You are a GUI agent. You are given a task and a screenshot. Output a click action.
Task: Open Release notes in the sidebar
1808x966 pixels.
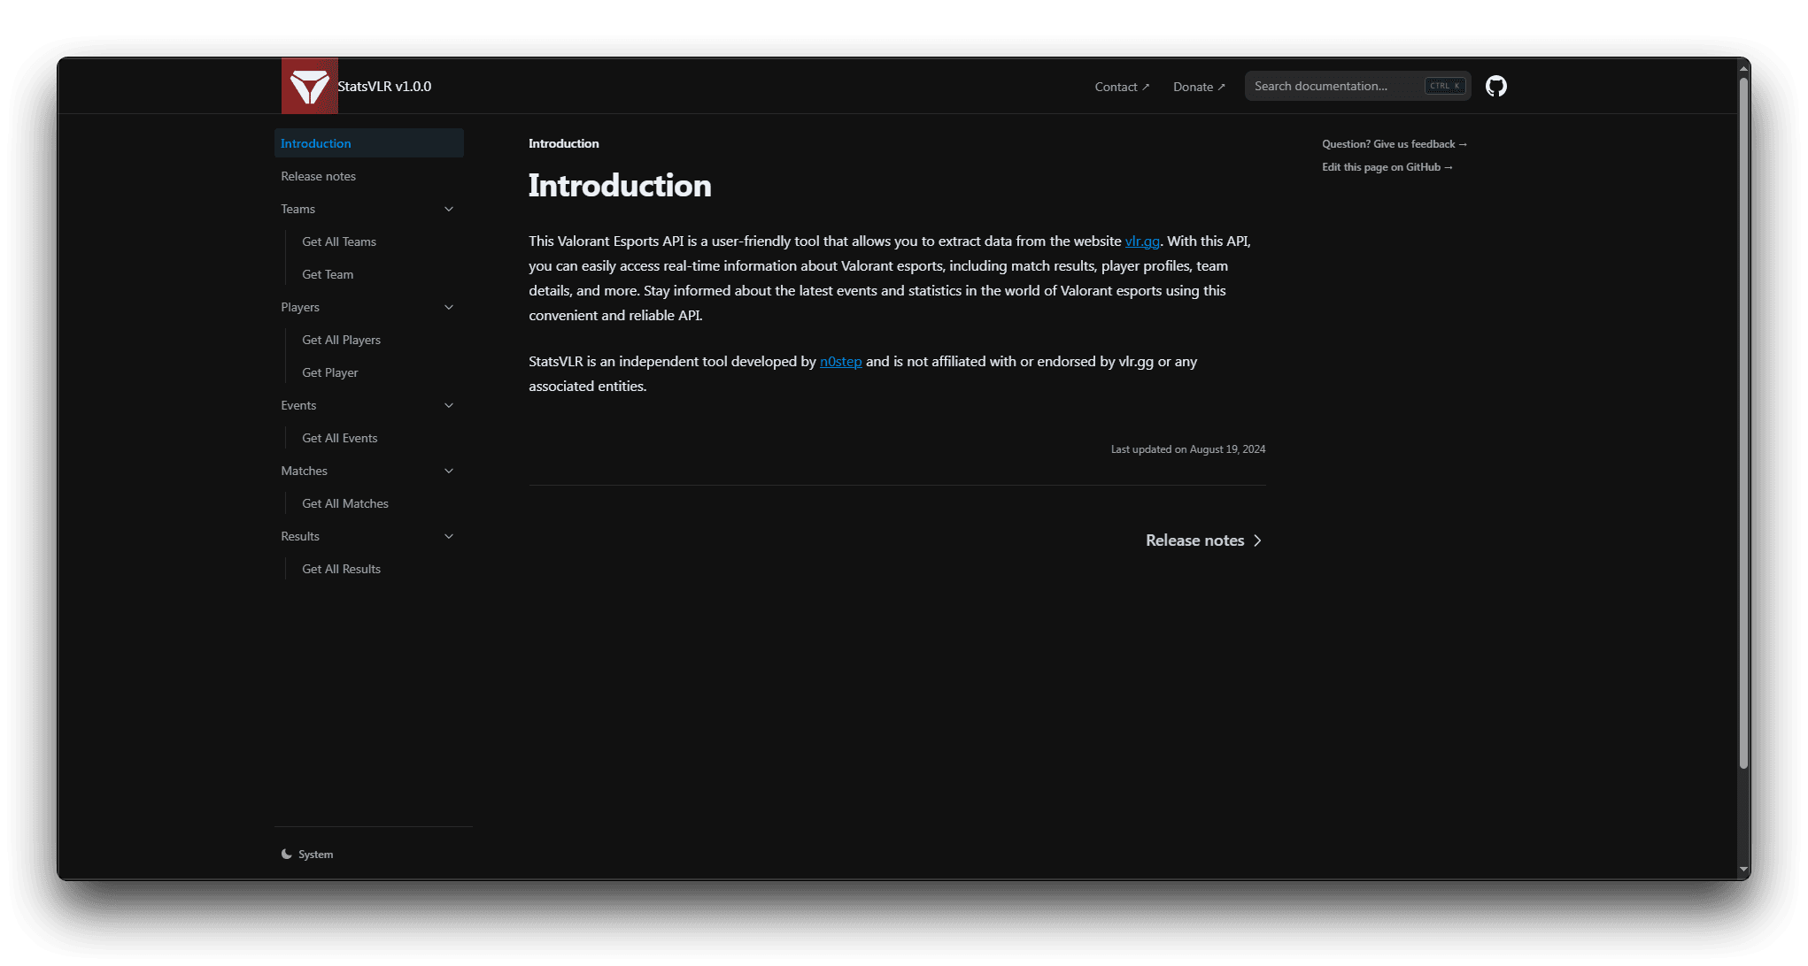pyautogui.click(x=369, y=176)
